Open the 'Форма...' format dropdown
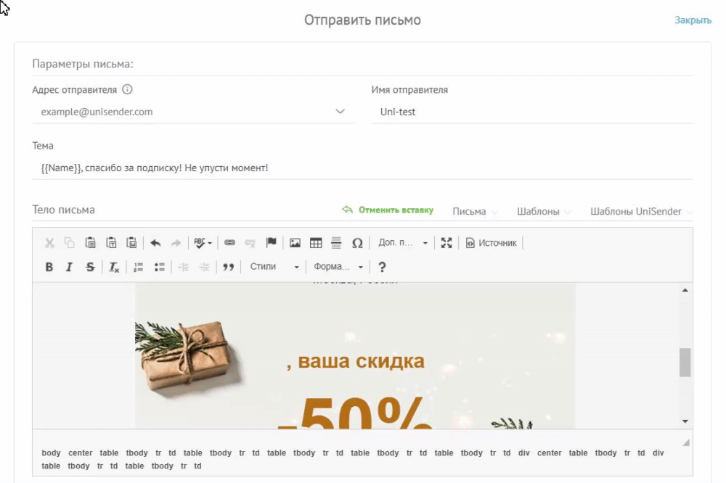Image resolution: width=726 pixels, height=483 pixels. coord(338,267)
